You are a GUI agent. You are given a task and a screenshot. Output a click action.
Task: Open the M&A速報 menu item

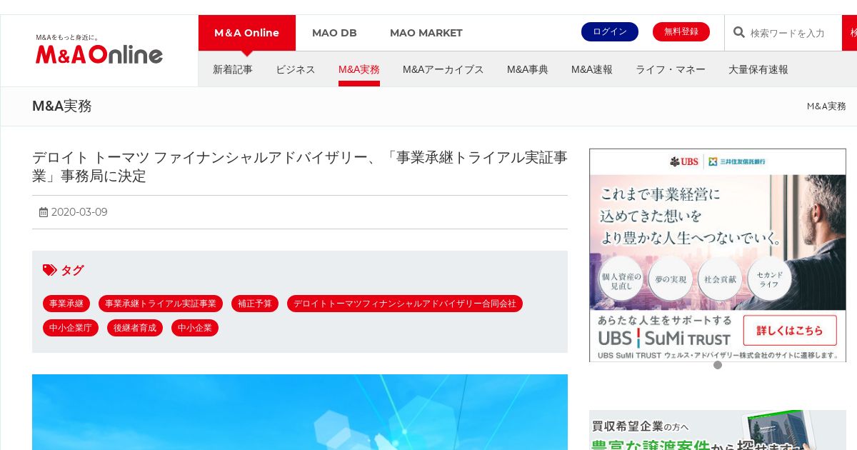592,69
